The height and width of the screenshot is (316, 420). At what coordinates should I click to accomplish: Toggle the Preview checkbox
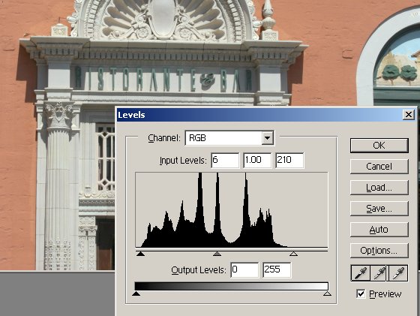(x=361, y=293)
